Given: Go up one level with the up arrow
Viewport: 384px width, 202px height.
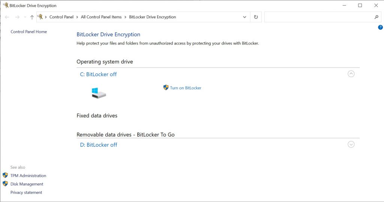Looking at the screenshot, I should coord(32,17).
